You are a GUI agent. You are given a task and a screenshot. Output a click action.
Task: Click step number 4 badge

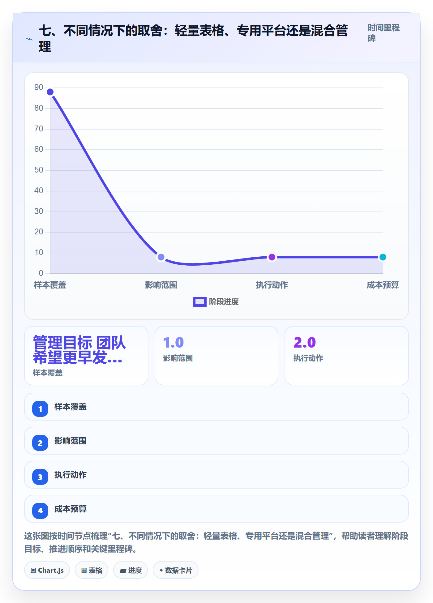pyautogui.click(x=40, y=511)
